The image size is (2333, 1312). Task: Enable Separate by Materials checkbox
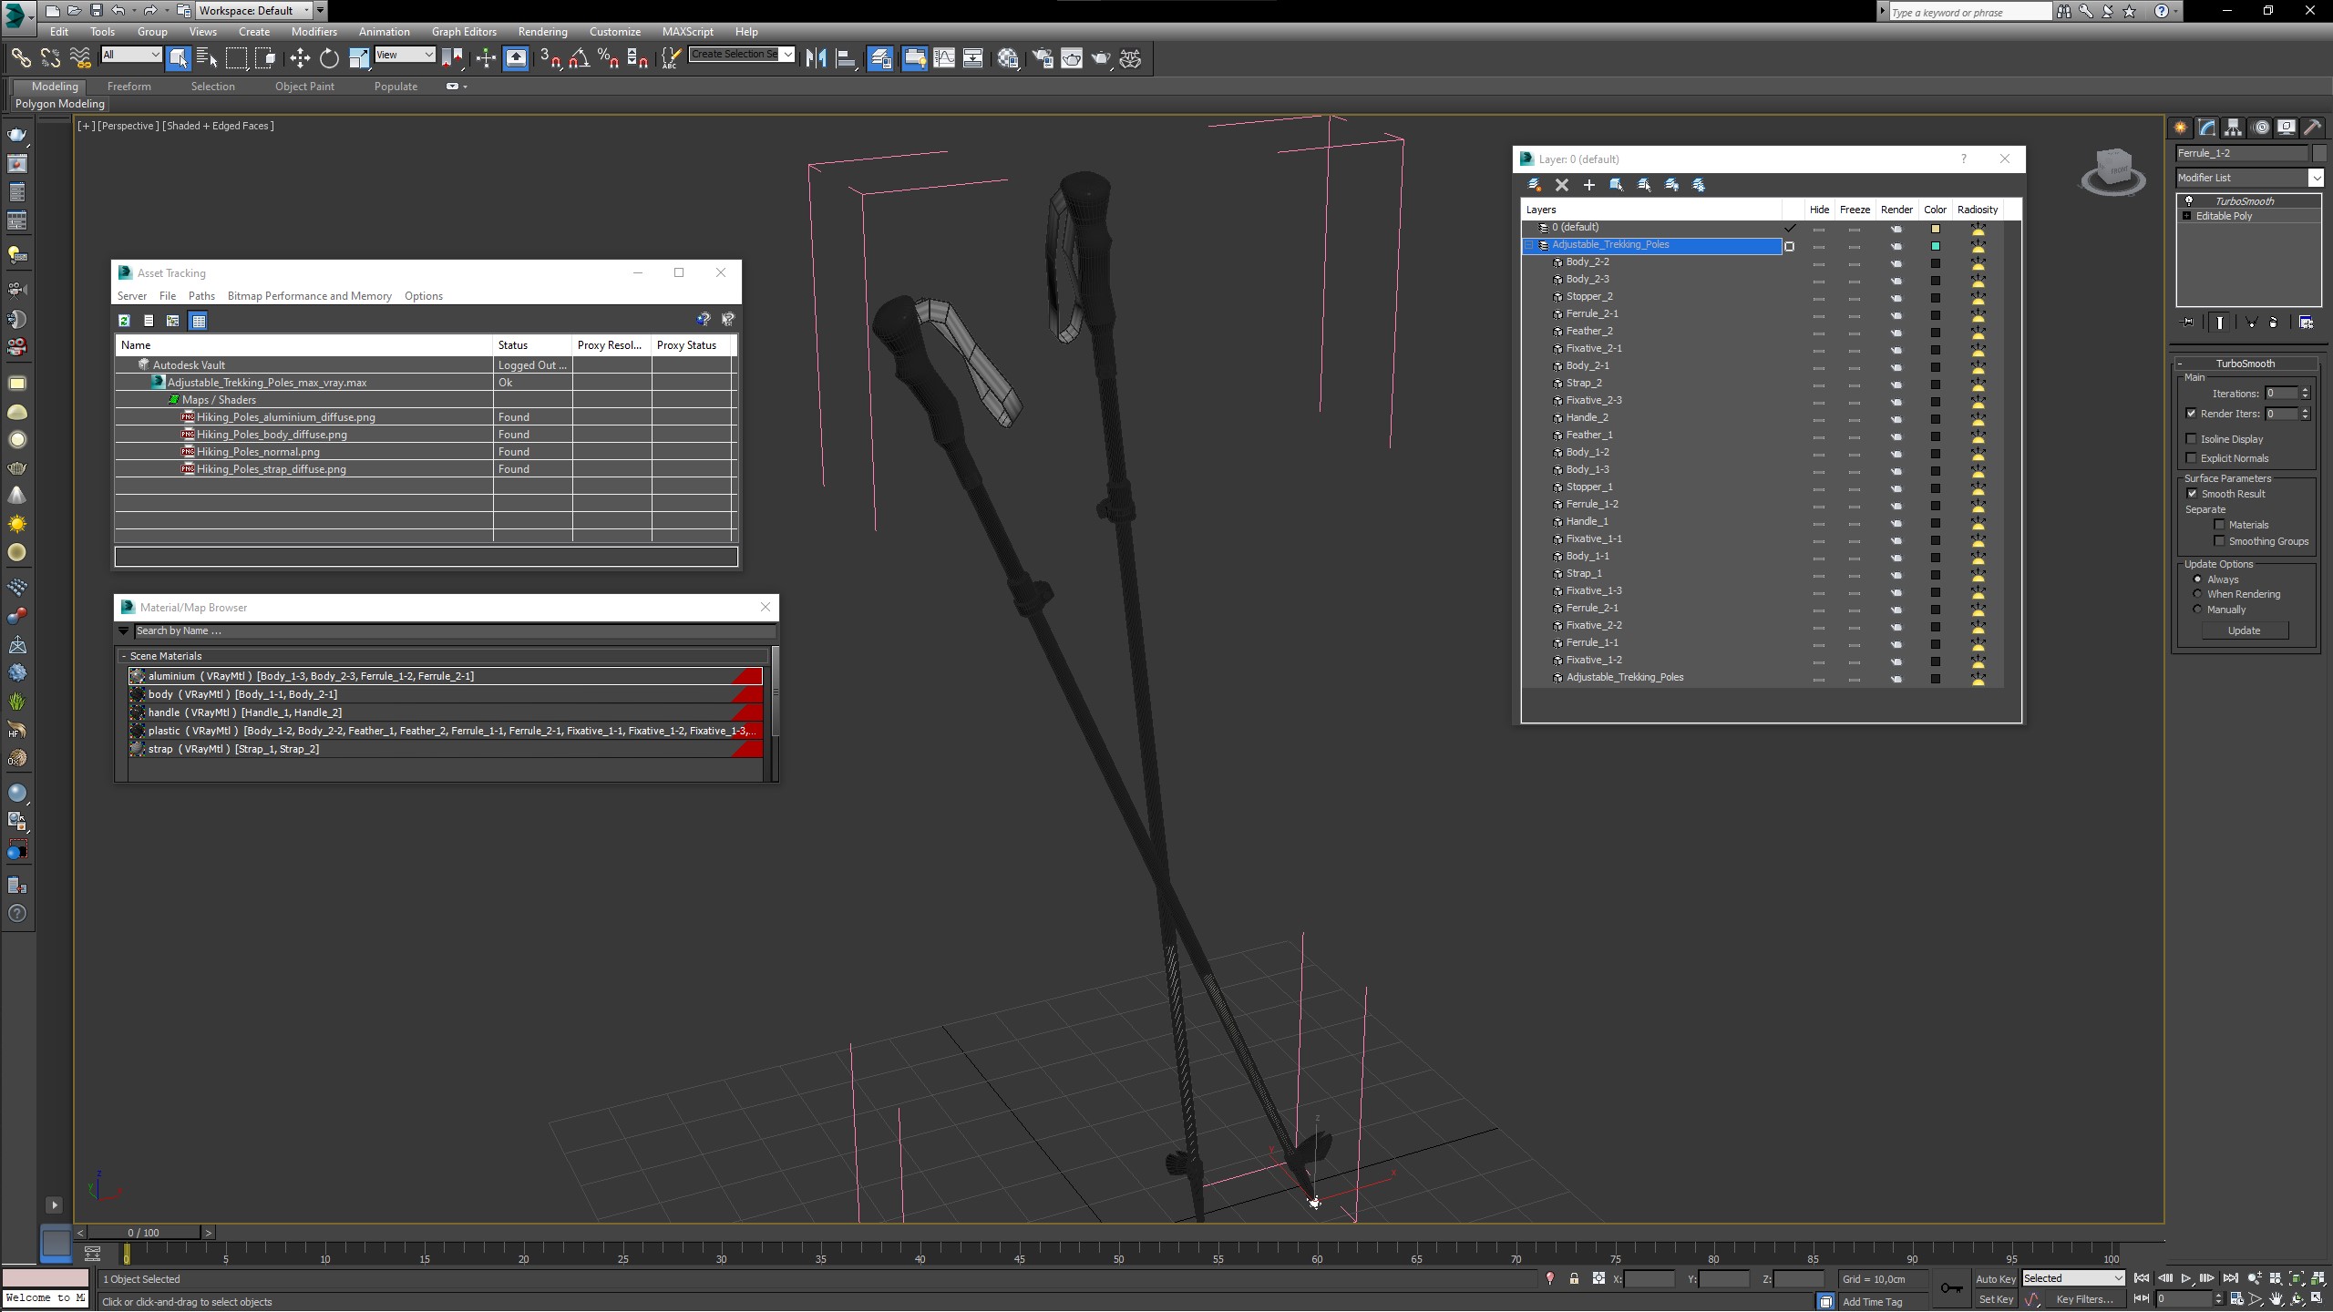click(x=2220, y=525)
